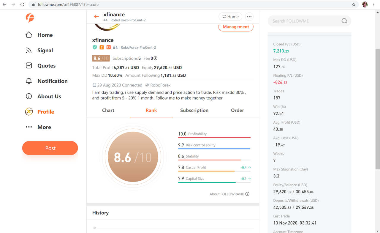Click the Floating P/L value -826.12
Image resolution: width=380 pixels, height=233 pixels.
(280, 82)
